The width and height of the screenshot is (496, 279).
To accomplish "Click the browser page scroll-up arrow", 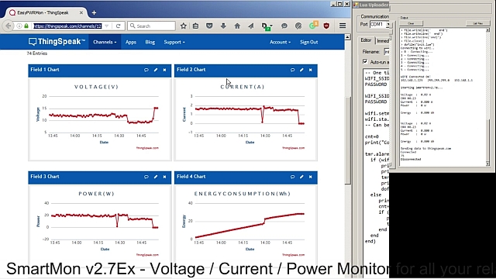I will click(348, 37).
